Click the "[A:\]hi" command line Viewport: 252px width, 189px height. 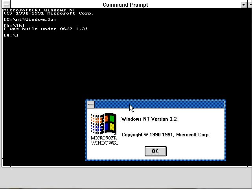click(x=14, y=26)
